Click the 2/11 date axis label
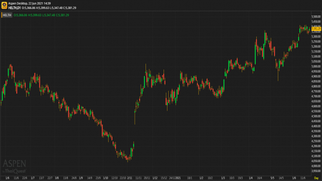Screen dimensions: 322x181 [x=130, y=178]
